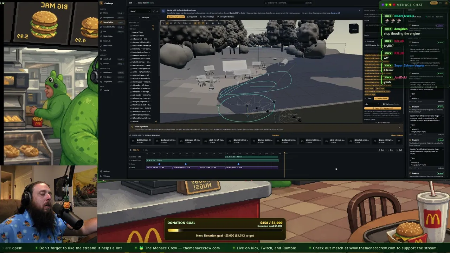Click Stage multi-cam kit button
The height and width of the screenshot is (253, 450).
[175, 17]
